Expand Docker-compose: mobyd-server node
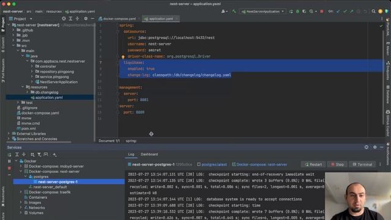This screenshot has width=391, height=220. tap(21, 166)
